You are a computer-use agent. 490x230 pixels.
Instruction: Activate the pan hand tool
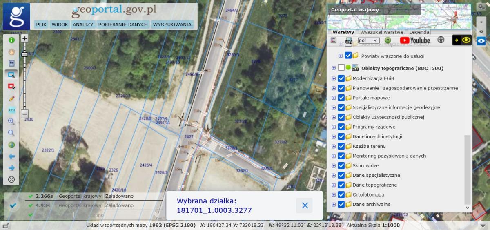point(11,52)
